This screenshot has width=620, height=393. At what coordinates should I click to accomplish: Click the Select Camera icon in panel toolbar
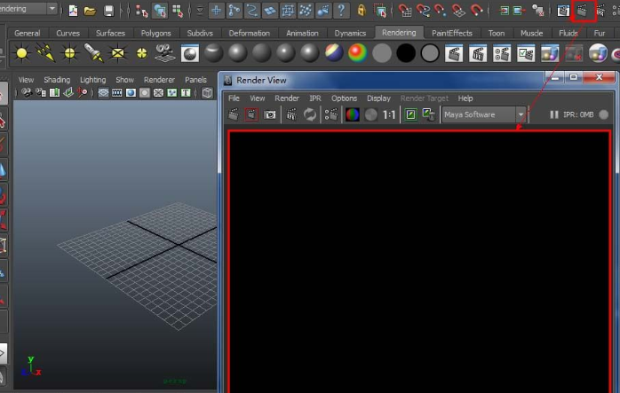coord(27,93)
